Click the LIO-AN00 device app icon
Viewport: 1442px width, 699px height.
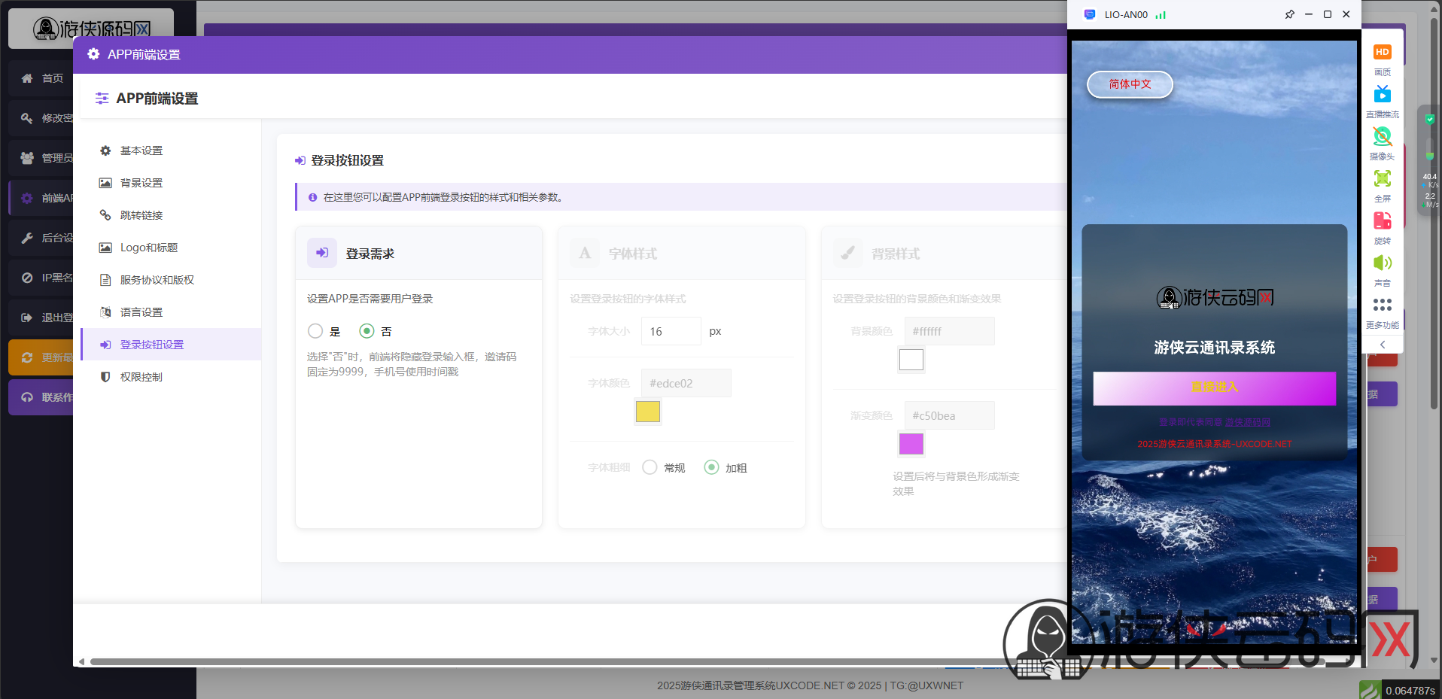pyautogui.click(x=1089, y=14)
